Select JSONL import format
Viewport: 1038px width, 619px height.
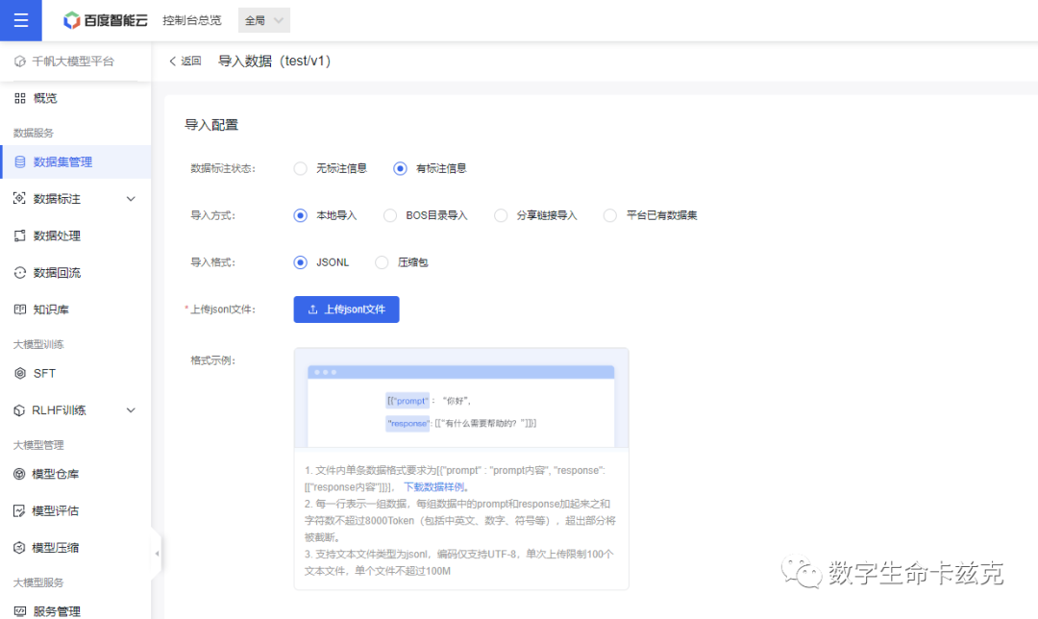click(301, 262)
